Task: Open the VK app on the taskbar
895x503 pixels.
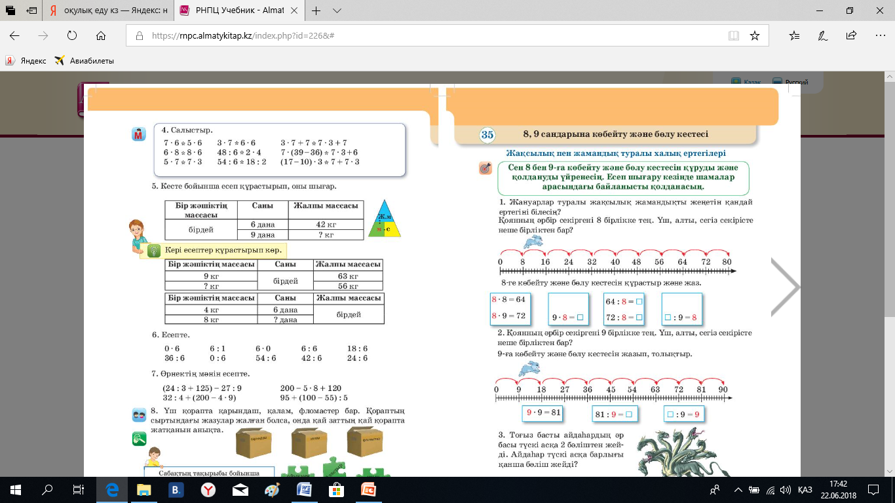Action: [x=176, y=489]
